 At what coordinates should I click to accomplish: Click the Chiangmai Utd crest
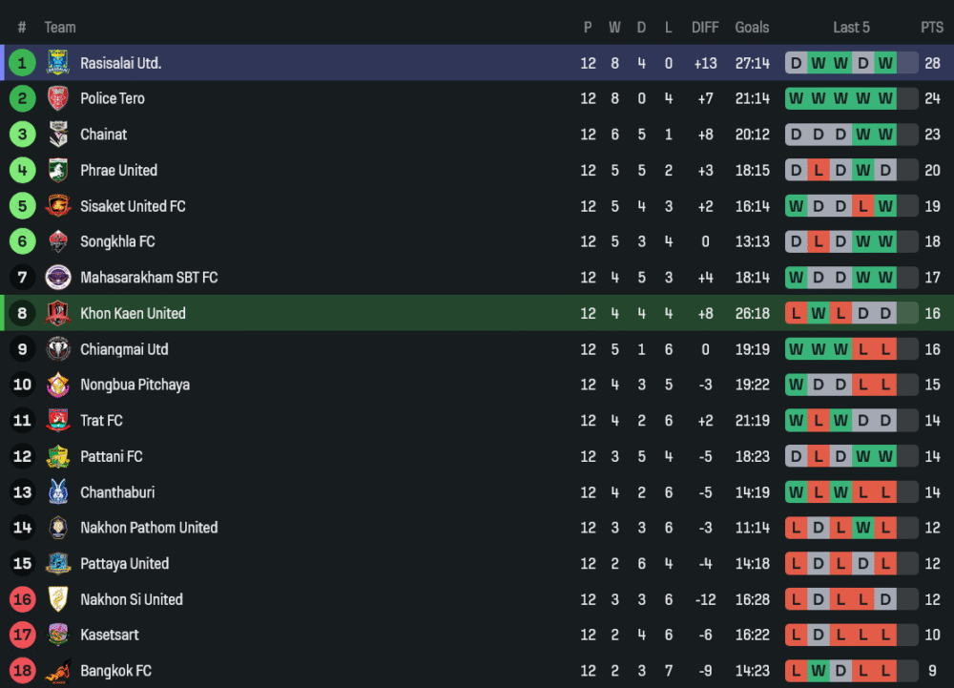[x=58, y=349]
